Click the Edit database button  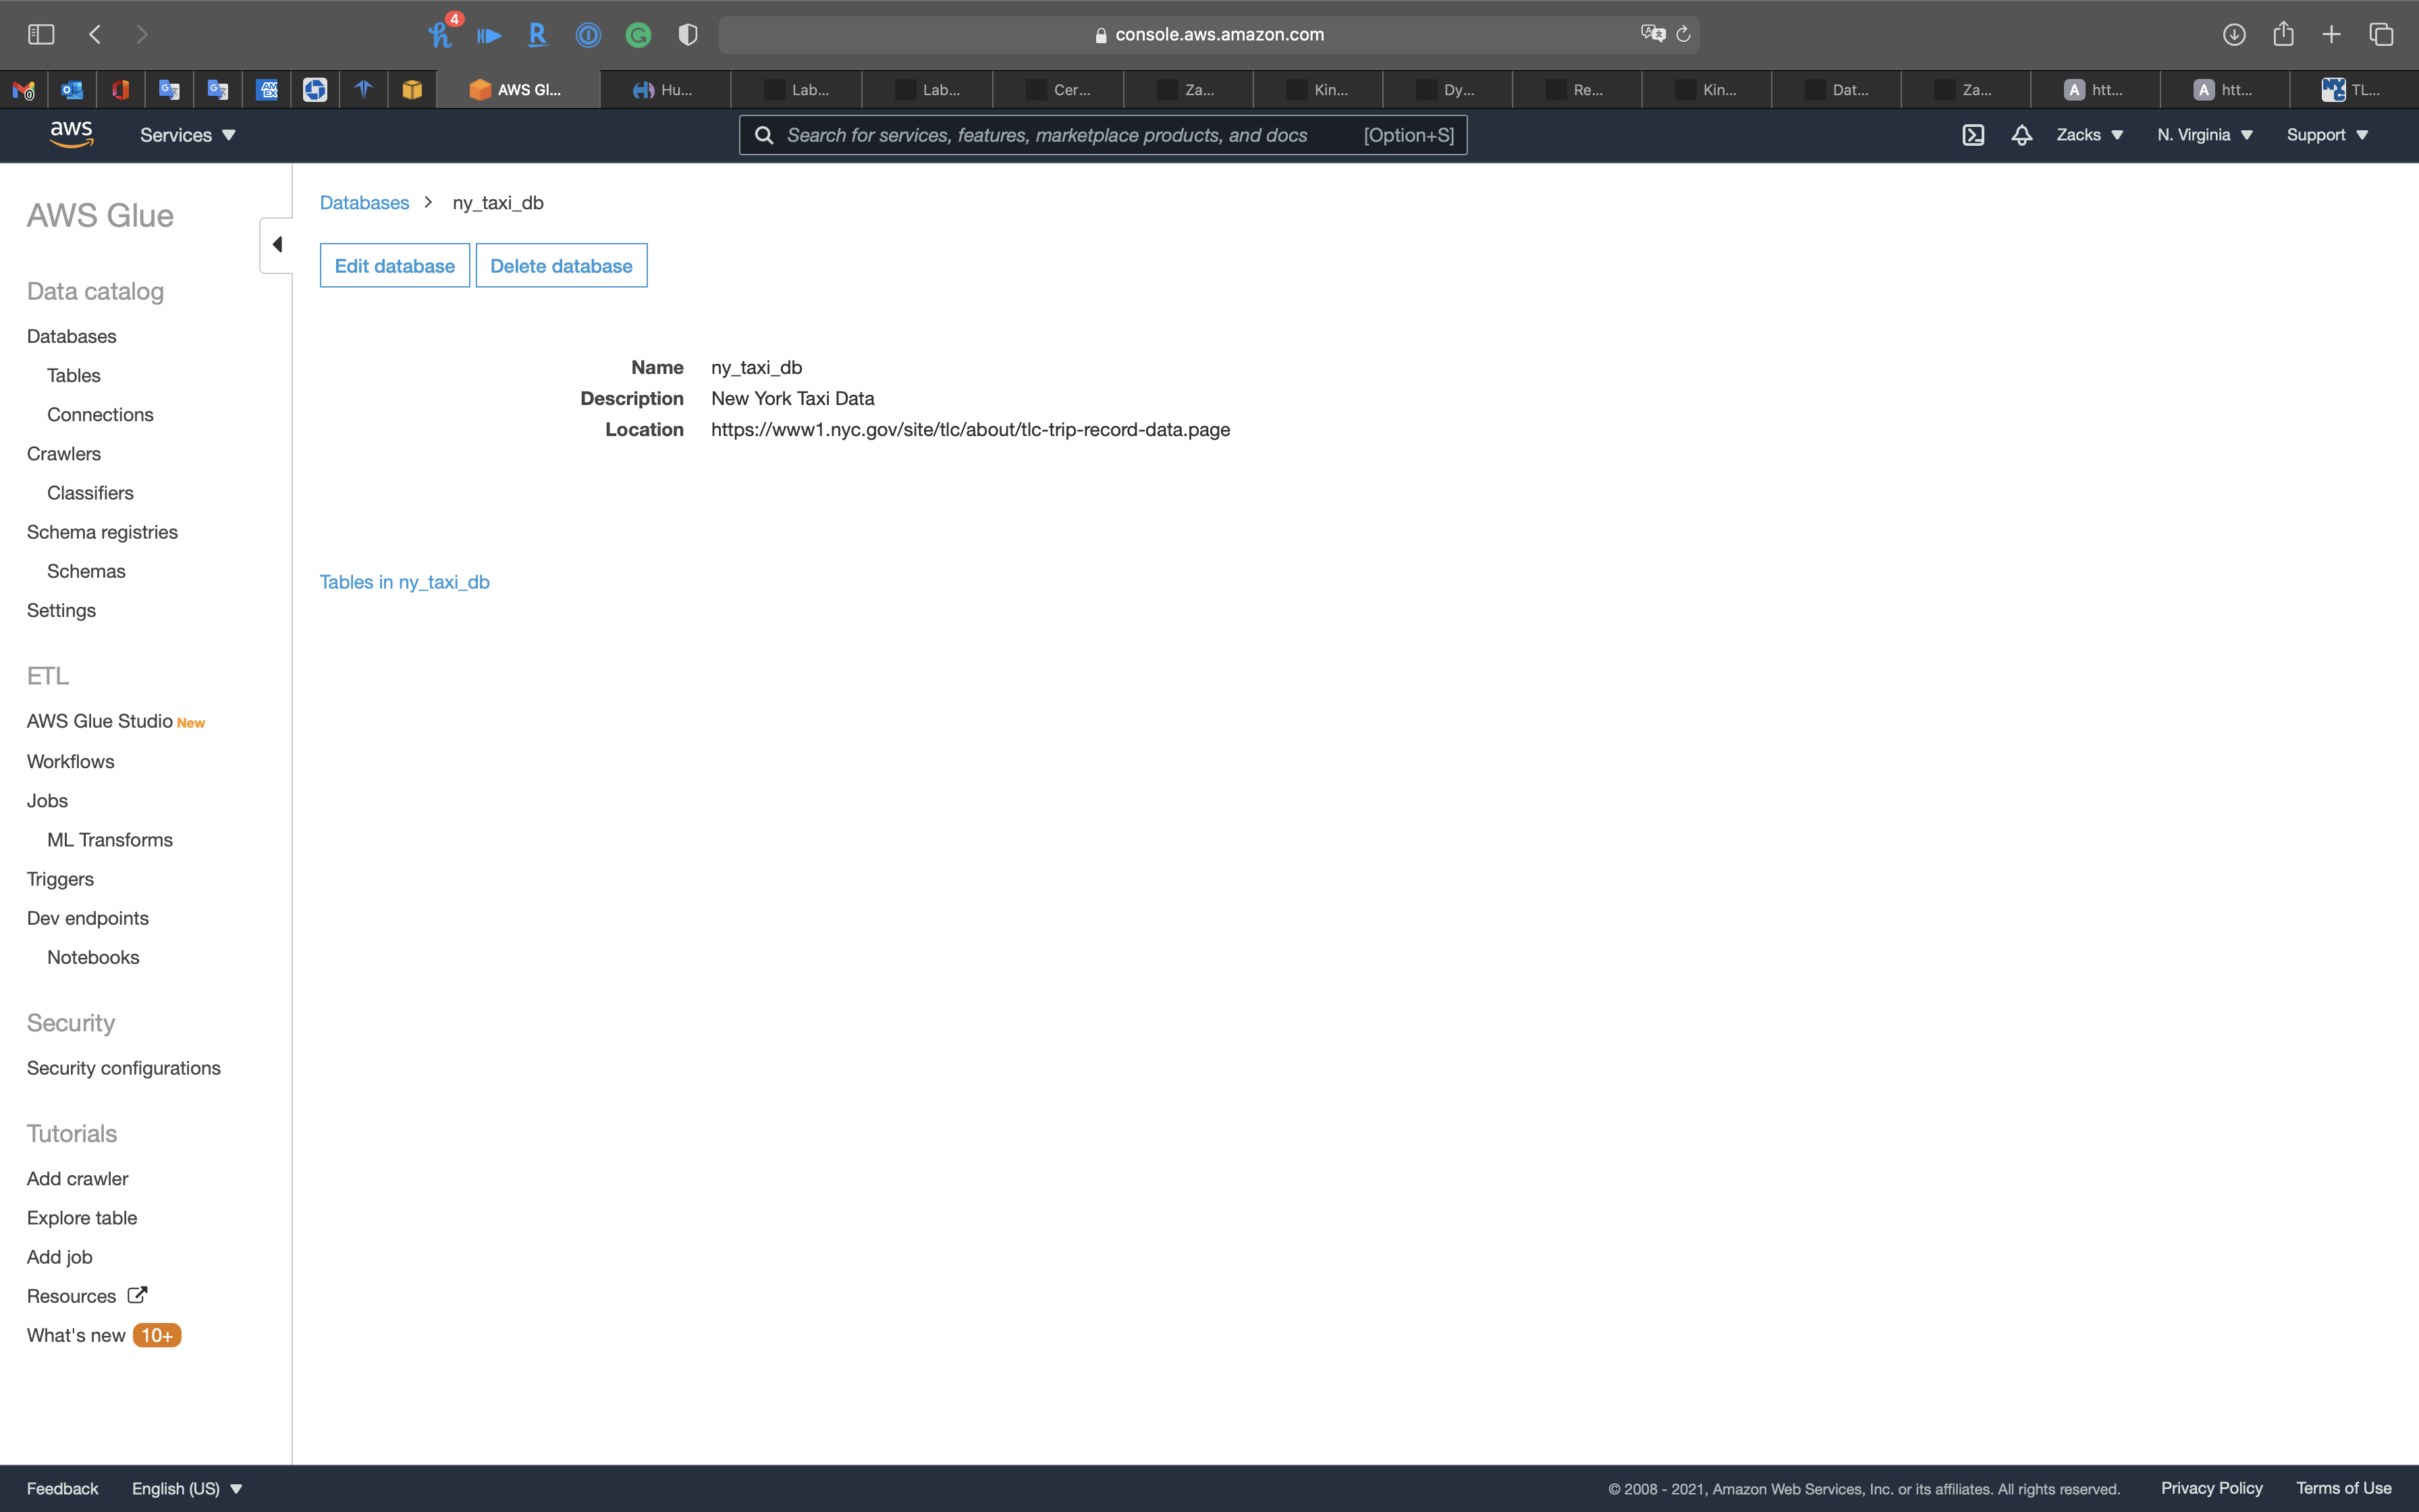pos(395,266)
